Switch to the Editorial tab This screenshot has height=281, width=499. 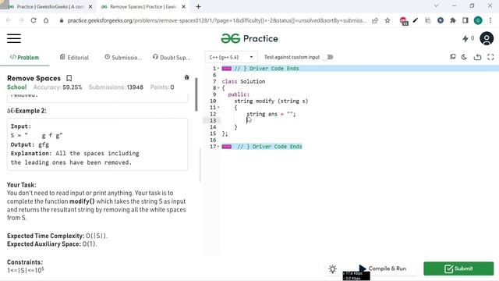74,57
